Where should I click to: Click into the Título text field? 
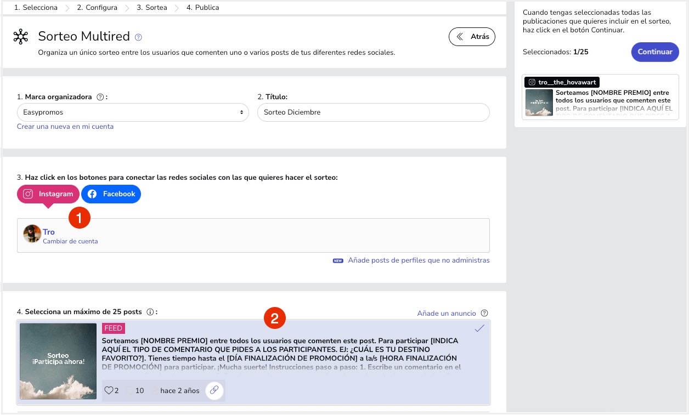point(373,112)
